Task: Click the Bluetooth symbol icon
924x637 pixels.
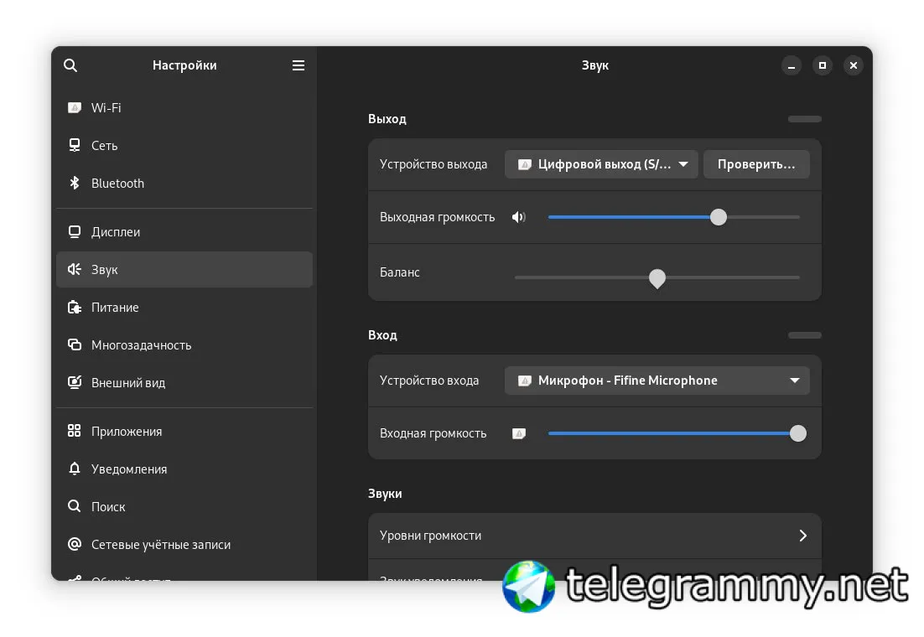Action: tap(75, 184)
